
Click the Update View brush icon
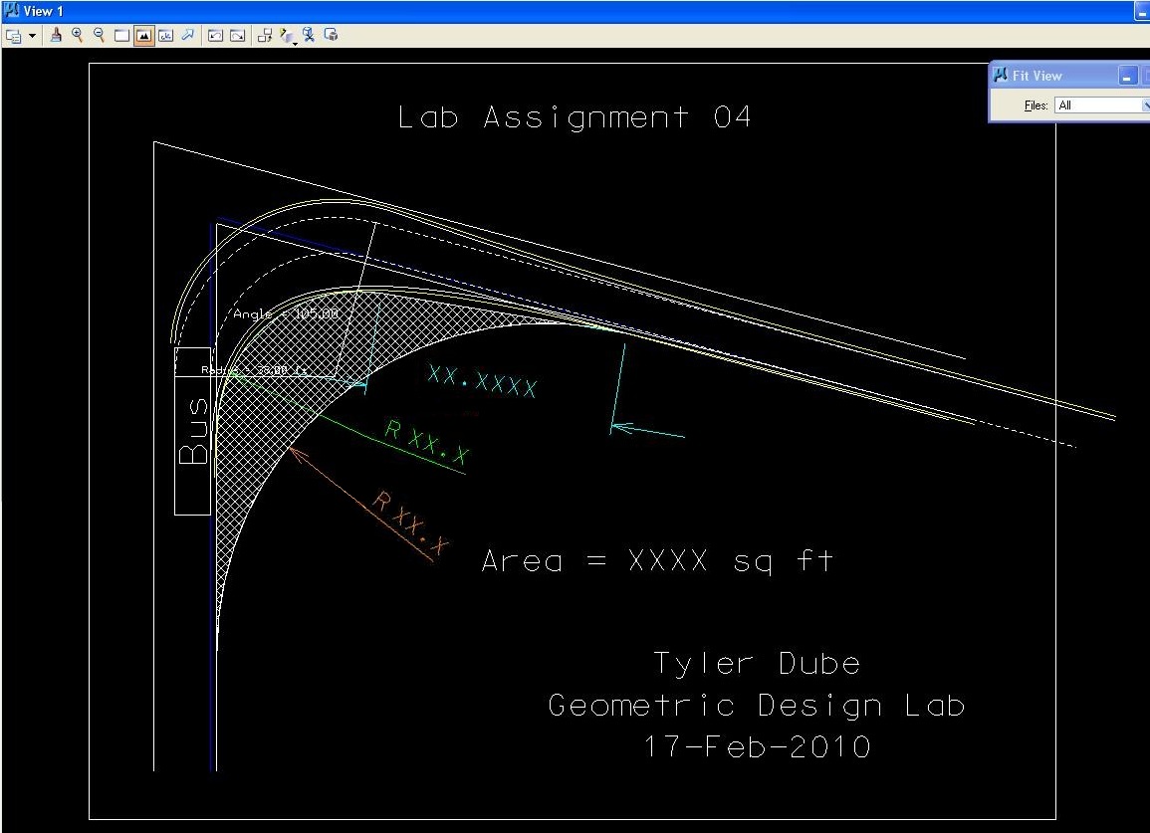point(56,35)
